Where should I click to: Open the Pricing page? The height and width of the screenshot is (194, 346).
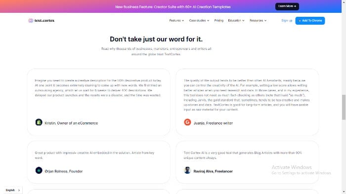coord(218,21)
